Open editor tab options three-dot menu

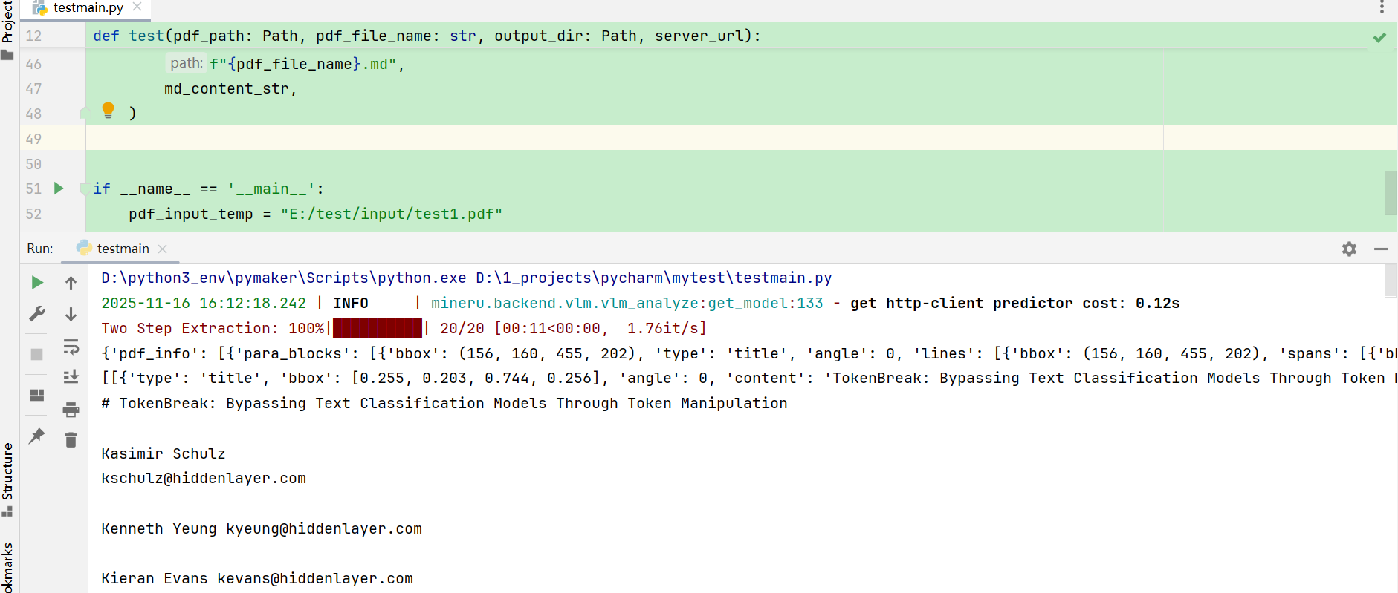click(x=1382, y=7)
